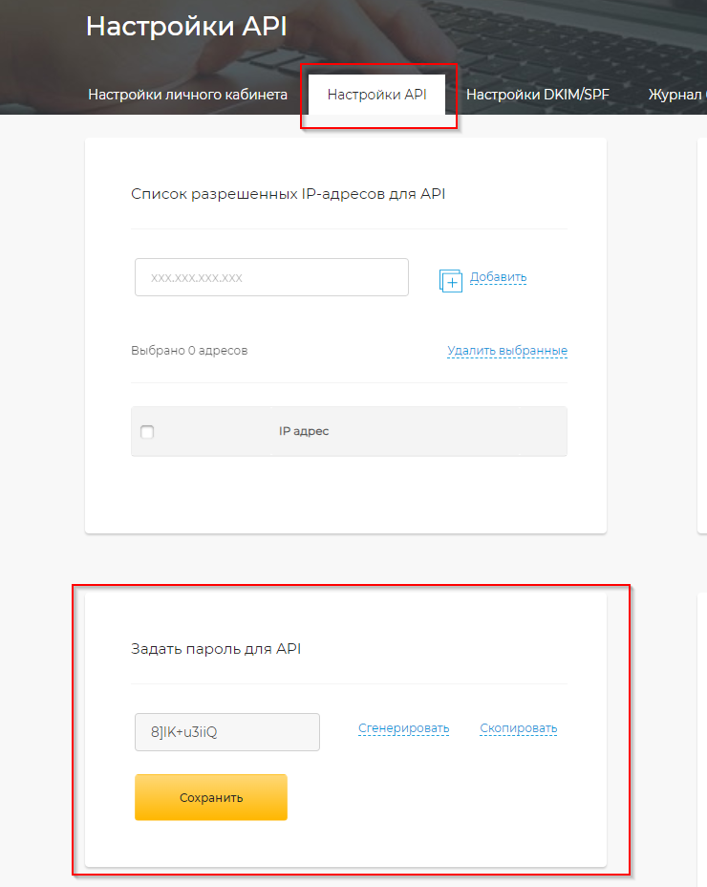The height and width of the screenshot is (887, 707).
Task: Click the header banner background image
Action: 525,38
